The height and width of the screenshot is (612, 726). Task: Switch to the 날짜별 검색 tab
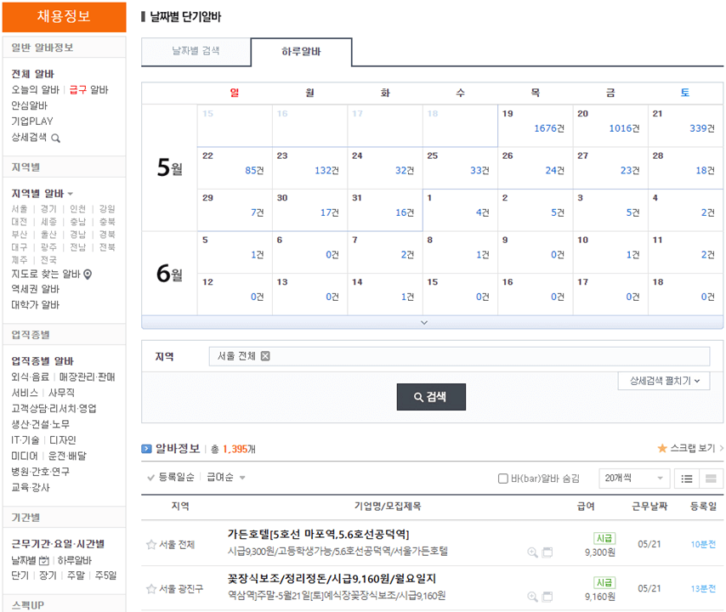pyautogui.click(x=196, y=52)
